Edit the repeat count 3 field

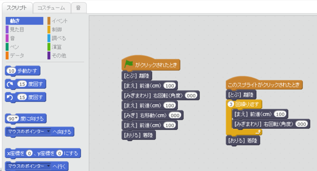tap(231, 104)
